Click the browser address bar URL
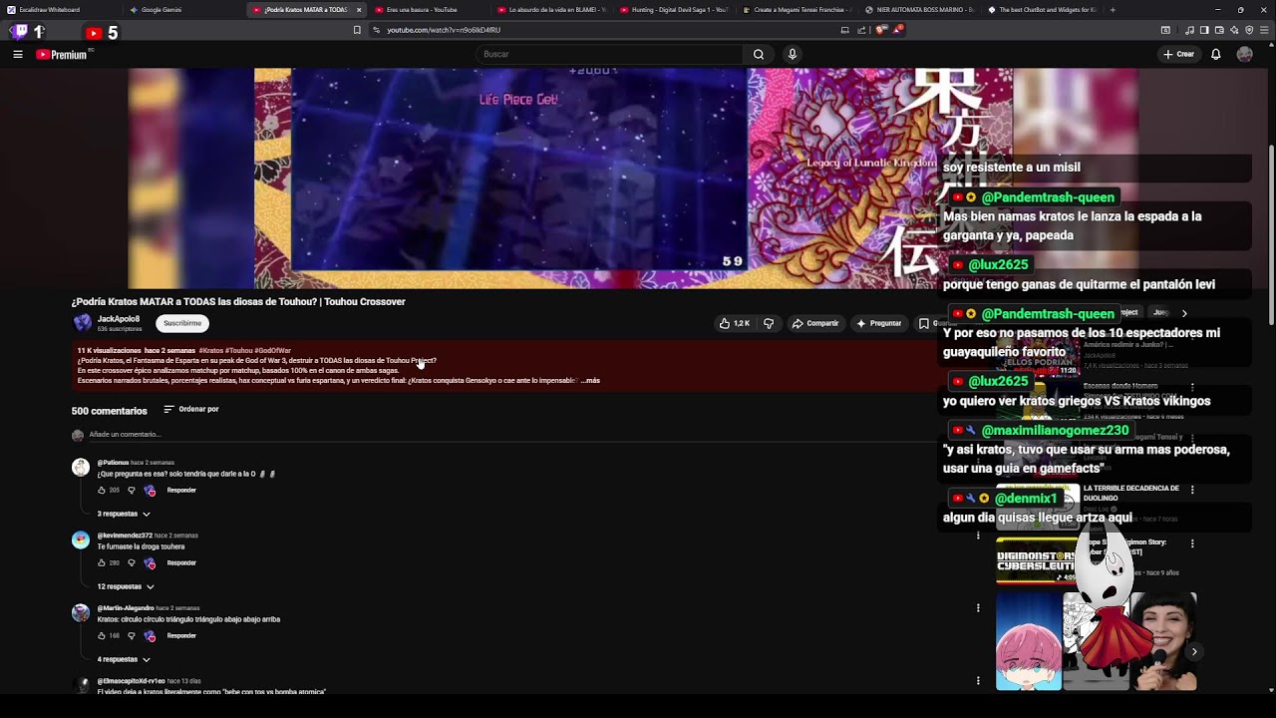Screen dimensions: 1276x718 [444, 30]
